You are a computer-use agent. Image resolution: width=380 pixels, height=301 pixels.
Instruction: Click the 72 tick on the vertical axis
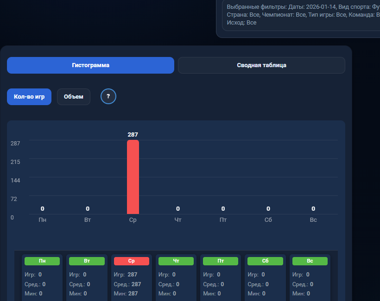[14, 199]
